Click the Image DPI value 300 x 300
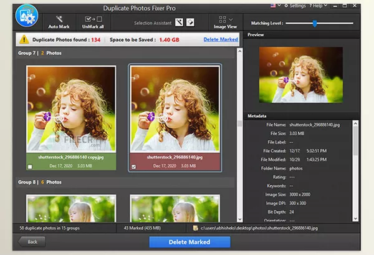 [298, 203]
